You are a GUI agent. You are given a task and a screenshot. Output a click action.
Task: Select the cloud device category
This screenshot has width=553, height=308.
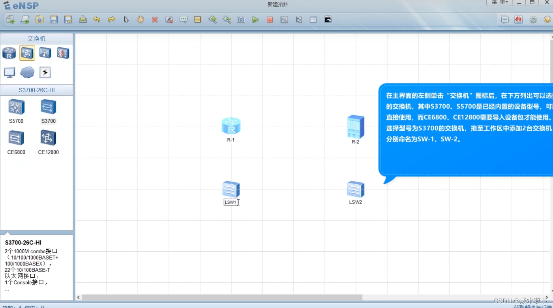27,72
